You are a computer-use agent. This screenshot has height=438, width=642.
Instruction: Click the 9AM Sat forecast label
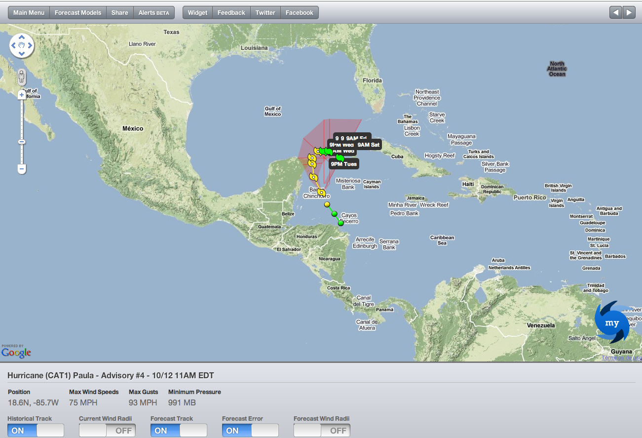tap(369, 145)
